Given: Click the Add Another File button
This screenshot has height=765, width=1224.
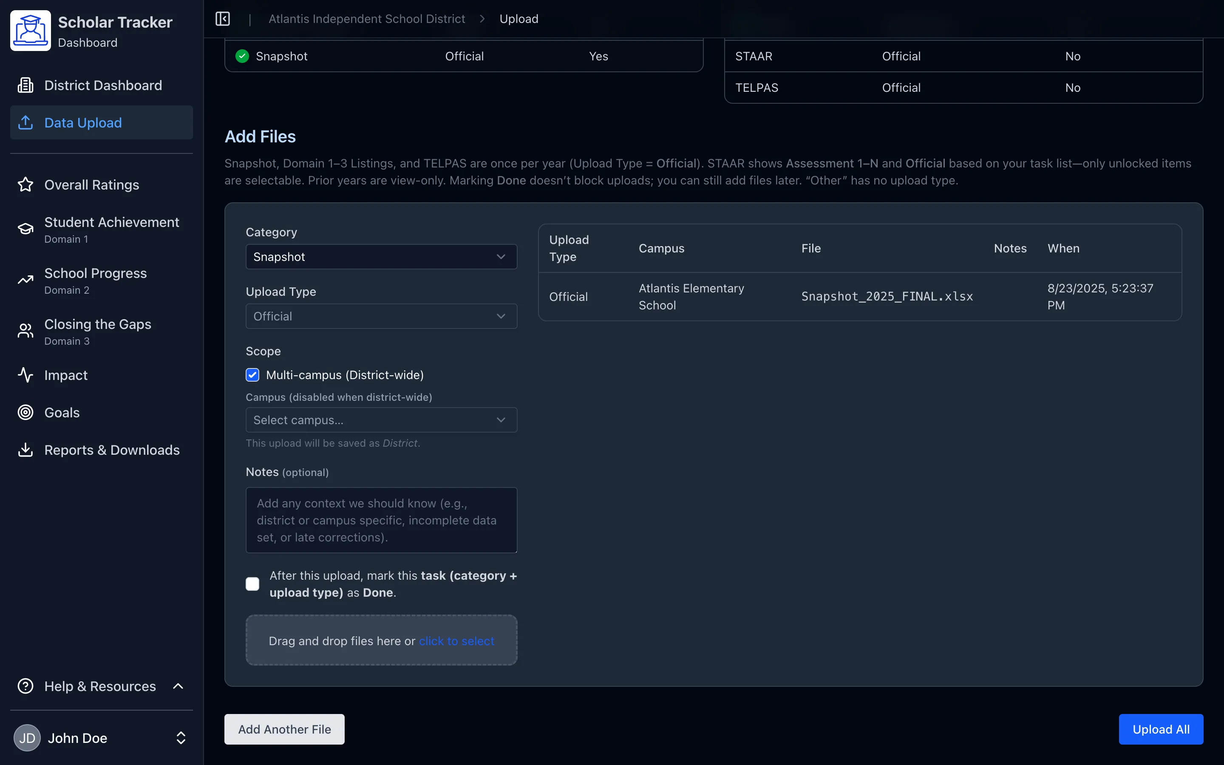Looking at the screenshot, I should [x=284, y=729].
